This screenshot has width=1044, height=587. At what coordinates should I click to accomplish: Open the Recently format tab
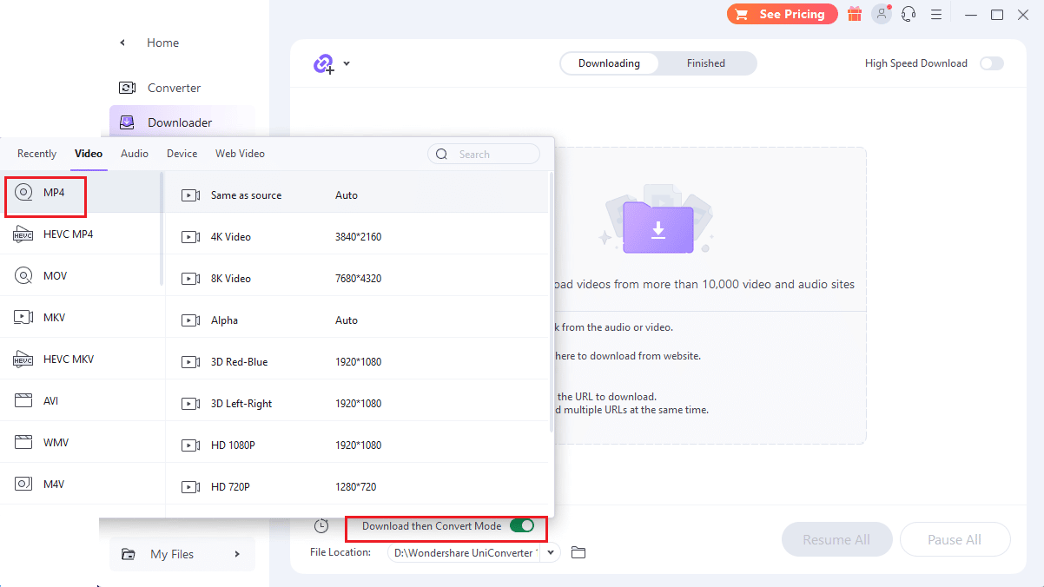pyautogui.click(x=36, y=154)
